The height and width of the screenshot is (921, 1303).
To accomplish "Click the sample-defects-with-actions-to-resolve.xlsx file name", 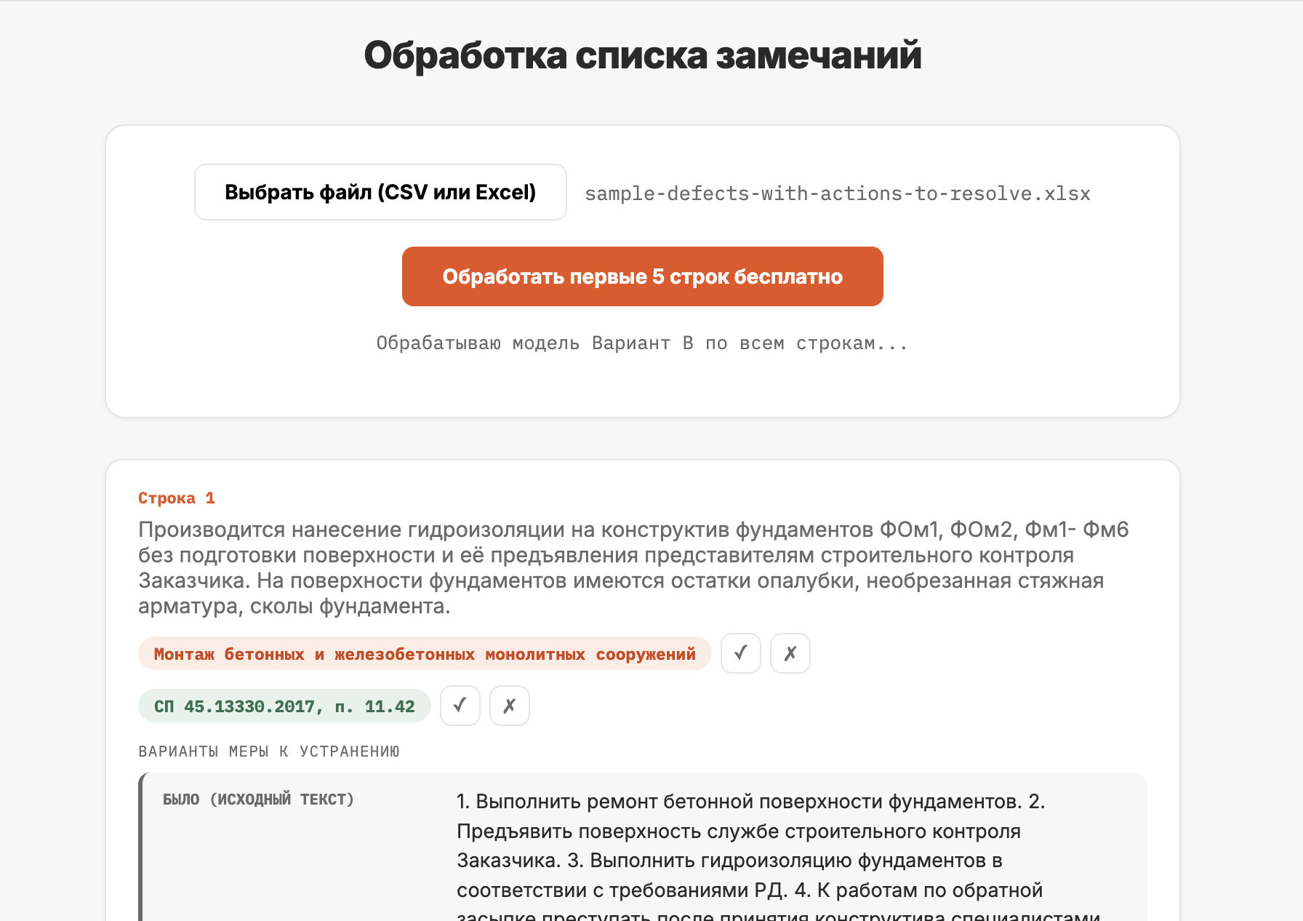I will click(x=838, y=194).
